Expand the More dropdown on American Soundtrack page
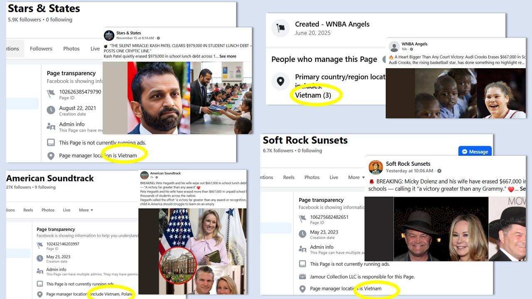The height and width of the screenshot is (299, 532). [86, 210]
